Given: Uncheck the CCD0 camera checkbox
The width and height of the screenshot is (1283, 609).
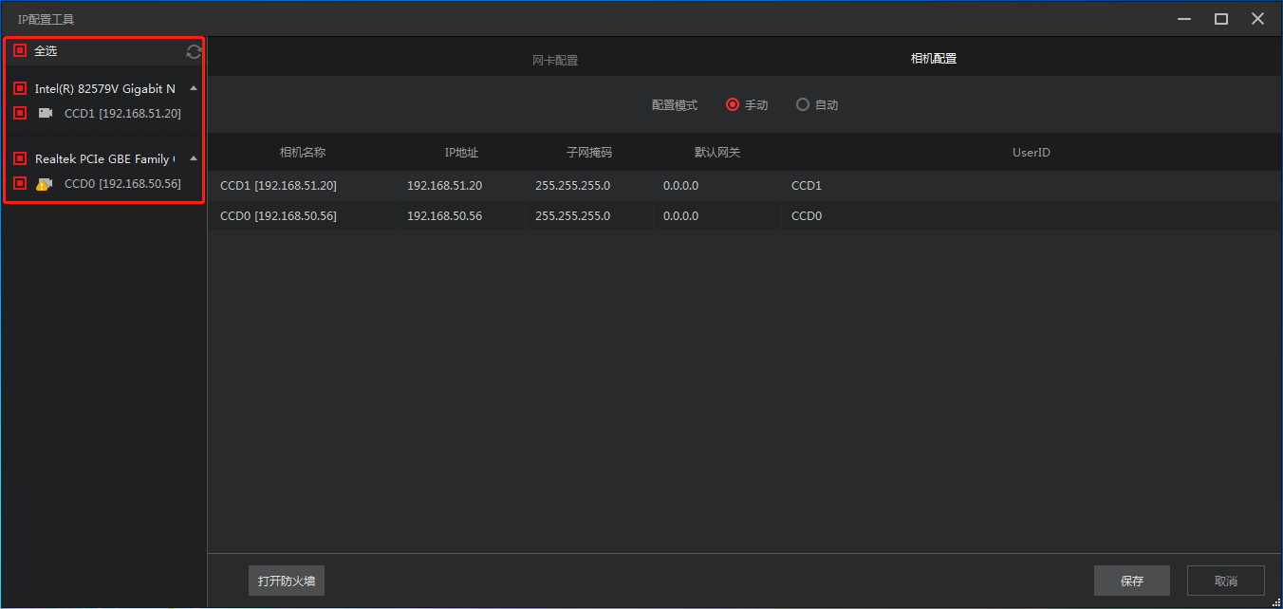Looking at the screenshot, I should pos(20,183).
